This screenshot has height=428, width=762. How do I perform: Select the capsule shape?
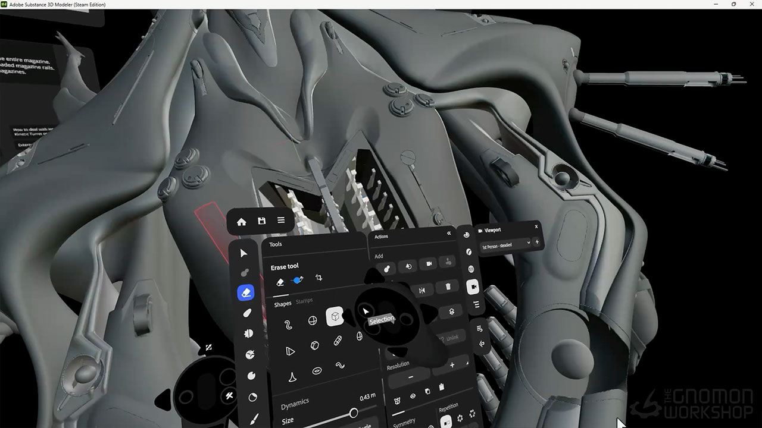338,341
